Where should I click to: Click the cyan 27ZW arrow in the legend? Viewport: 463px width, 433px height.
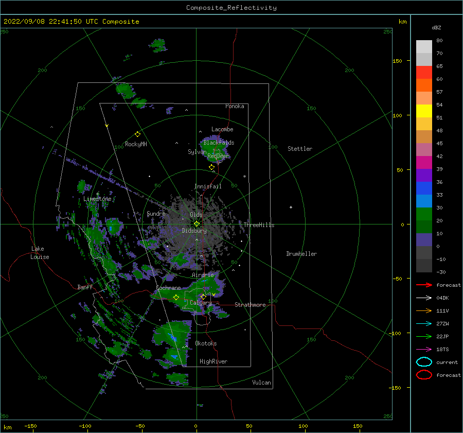[424, 324]
